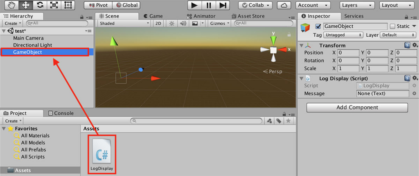Open the Animator tab
Image resolution: width=419 pixels, height=176 pixels.
click(201, 16)
